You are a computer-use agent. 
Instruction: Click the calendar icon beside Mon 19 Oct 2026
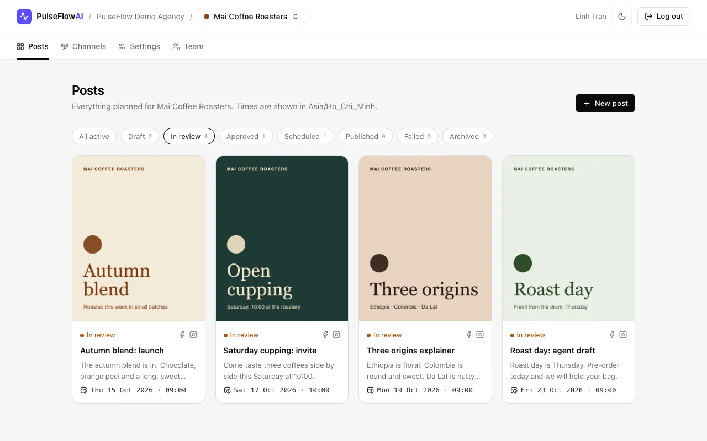(371, 390)
